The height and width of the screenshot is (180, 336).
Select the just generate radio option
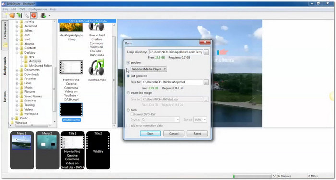(128, 76)
